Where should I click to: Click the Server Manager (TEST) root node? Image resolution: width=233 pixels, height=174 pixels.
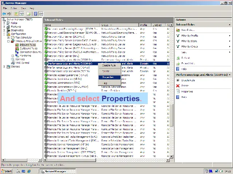click(x=19, y=19)
